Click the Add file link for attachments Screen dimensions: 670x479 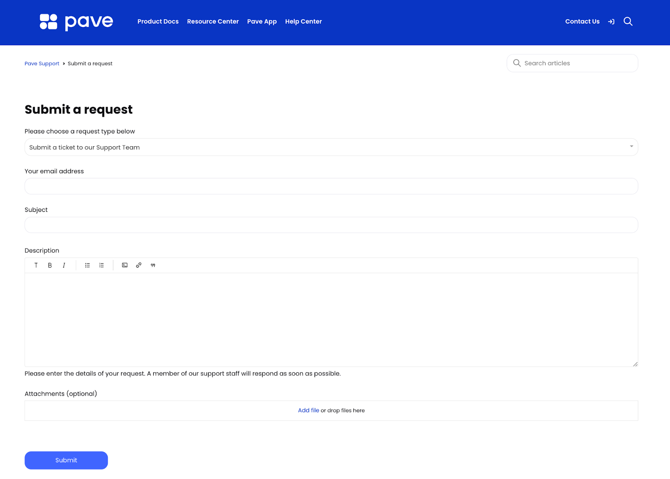pos(308,410)
